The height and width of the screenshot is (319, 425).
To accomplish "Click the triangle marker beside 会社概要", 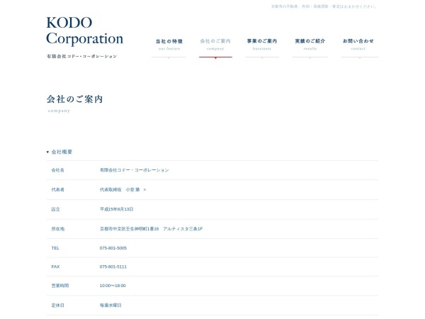I will [47, 152].
